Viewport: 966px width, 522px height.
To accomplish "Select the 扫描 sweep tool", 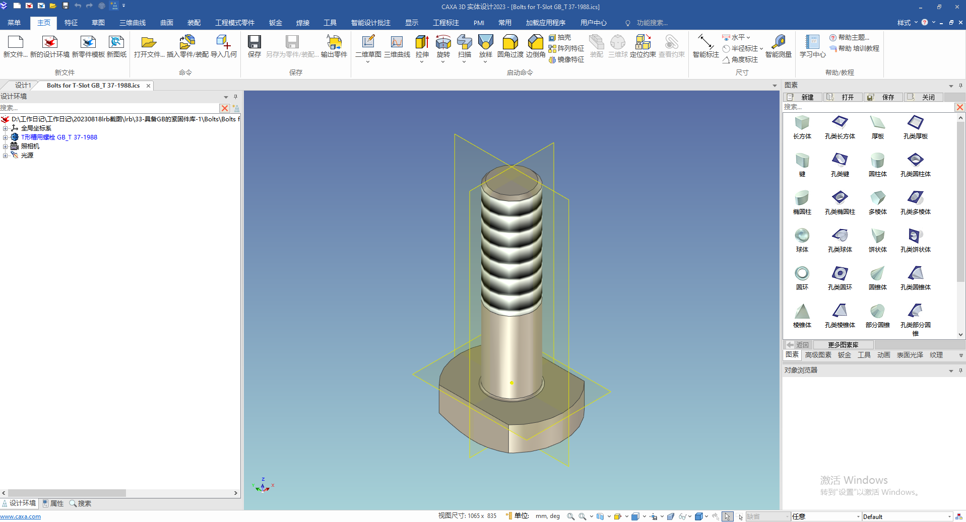I will tap(465, 46).
